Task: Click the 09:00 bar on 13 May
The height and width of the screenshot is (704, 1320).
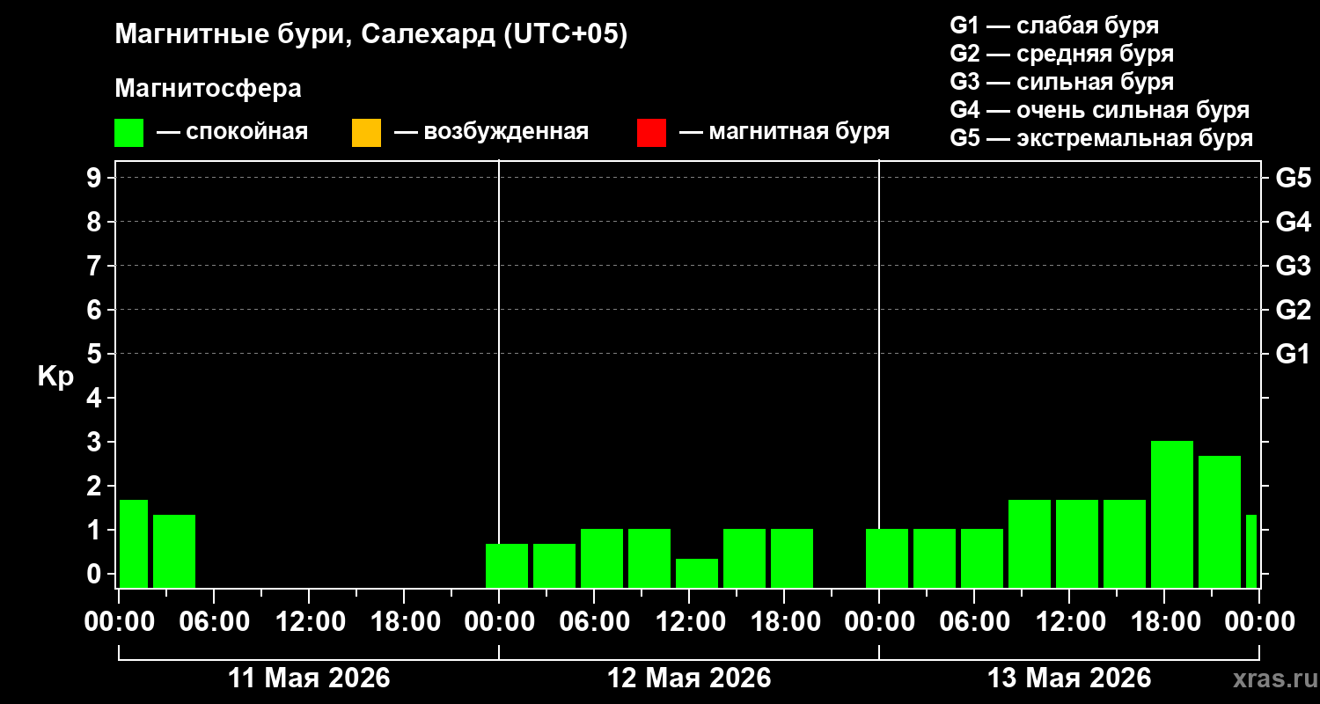Action: click(x=1030, y=543)
